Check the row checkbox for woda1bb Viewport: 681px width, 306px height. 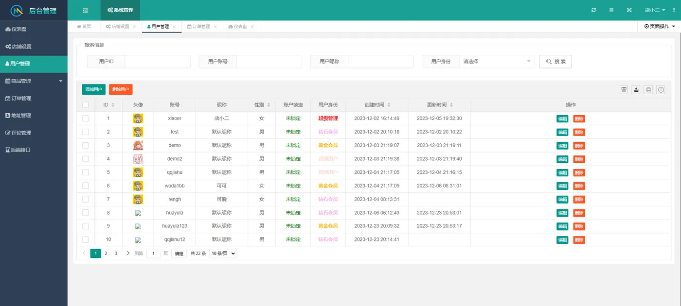86,186
